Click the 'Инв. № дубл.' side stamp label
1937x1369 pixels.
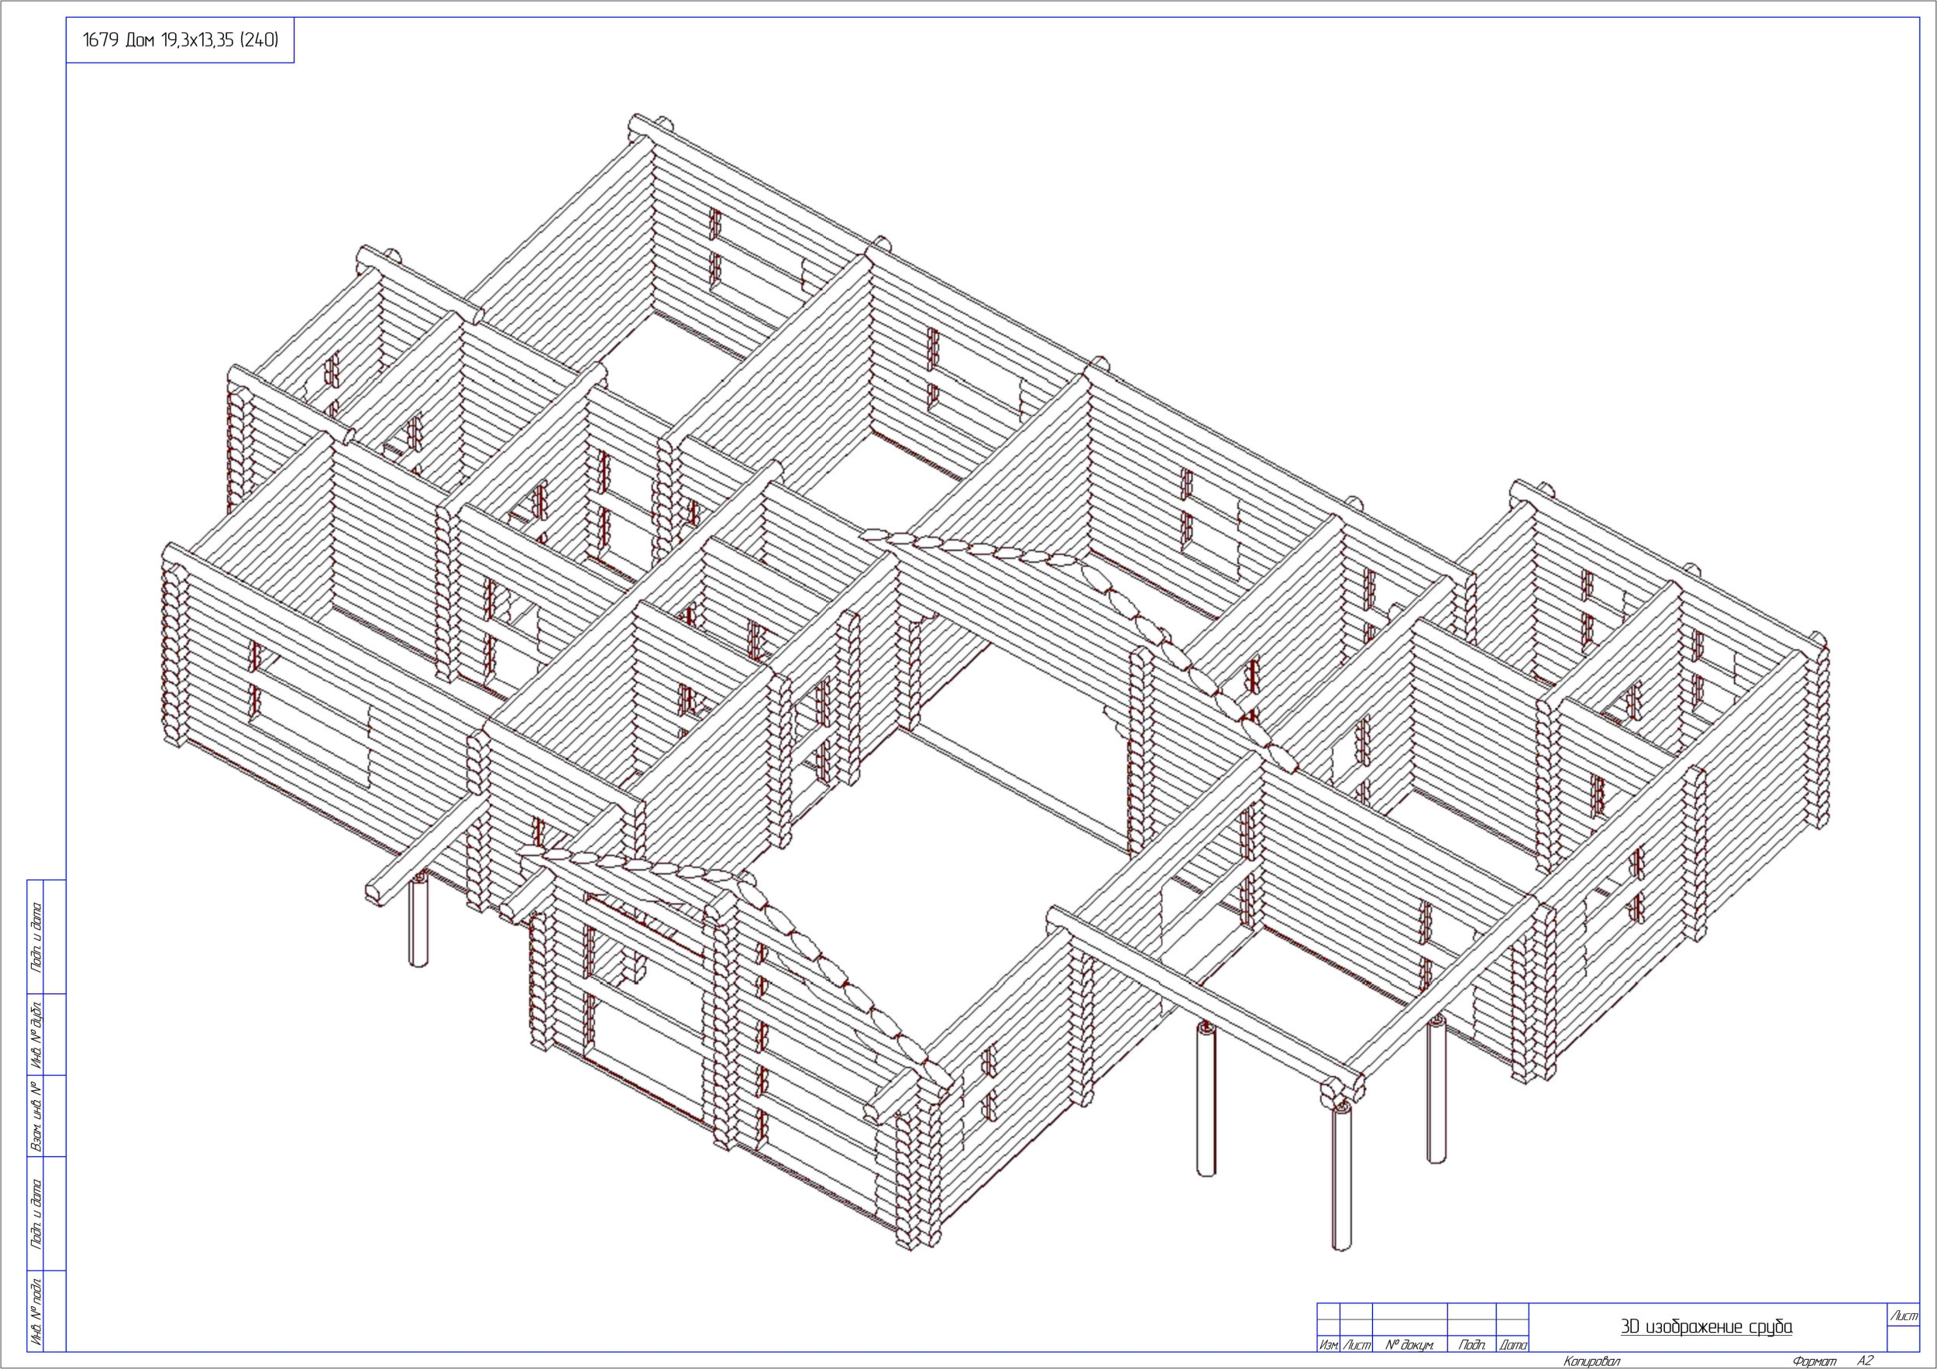(x=36, y=1034)
